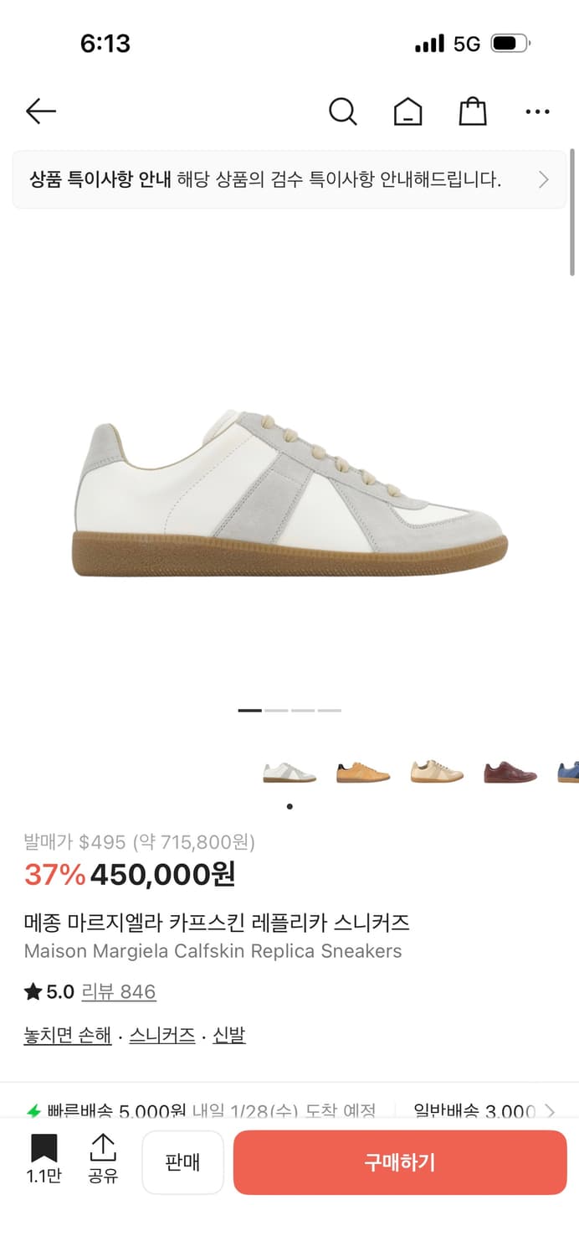Select the burgundy sneaker color thumbnail
Image resolution: width=579 pixels, height=1257 pixels.
click(x=510, y=772)
